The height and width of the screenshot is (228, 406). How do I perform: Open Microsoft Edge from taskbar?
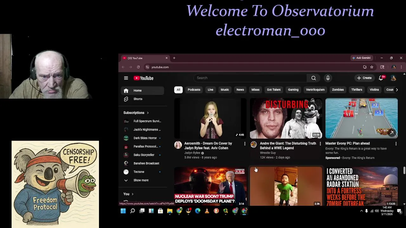tap(198, 211)
